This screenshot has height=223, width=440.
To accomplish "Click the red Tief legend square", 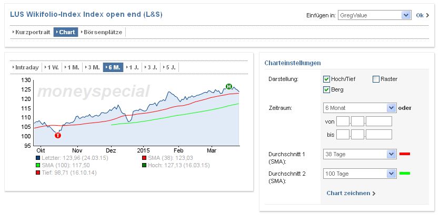I will (38, 173).
